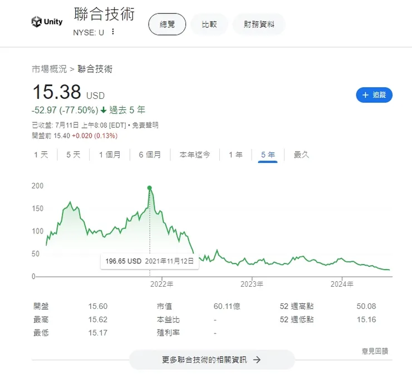Viewport: 412px width, 374px height.
Task: Click the 50 y-axis label
Action: point(36,254)
